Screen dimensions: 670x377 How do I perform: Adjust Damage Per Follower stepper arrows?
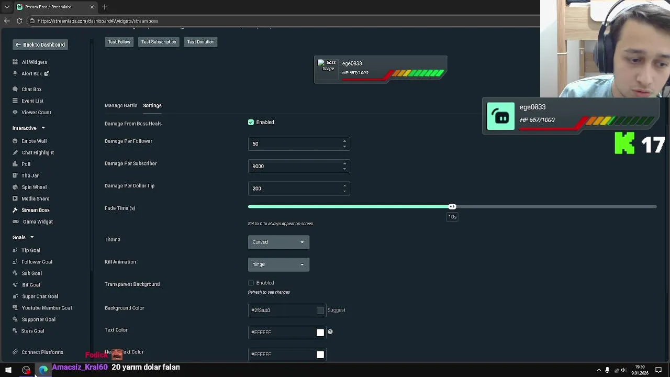click(344, 143)
